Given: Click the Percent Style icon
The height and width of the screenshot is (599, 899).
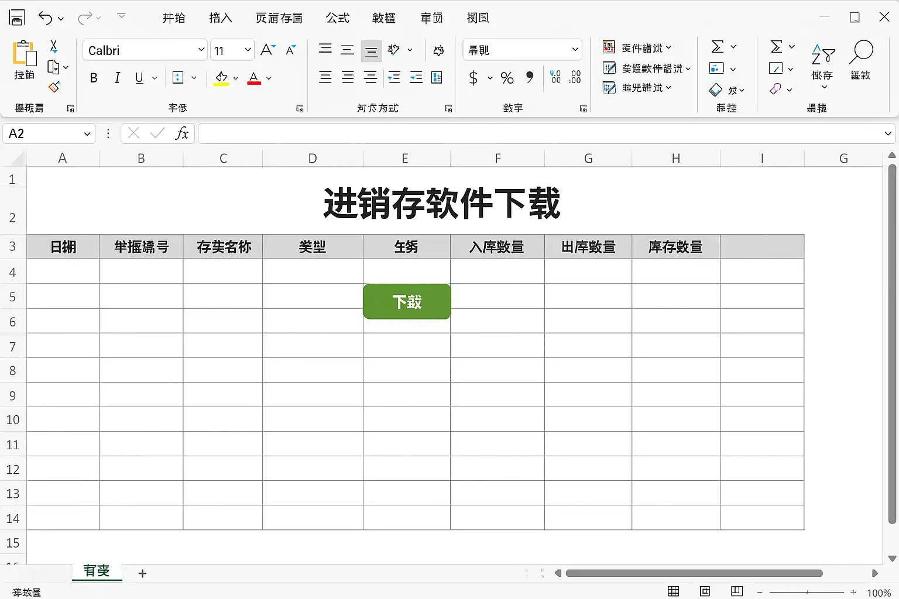Looking at the screenshot, I should pos(507,78).
